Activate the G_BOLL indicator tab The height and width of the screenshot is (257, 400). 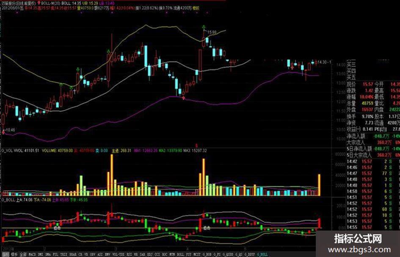tap(262, 254)
